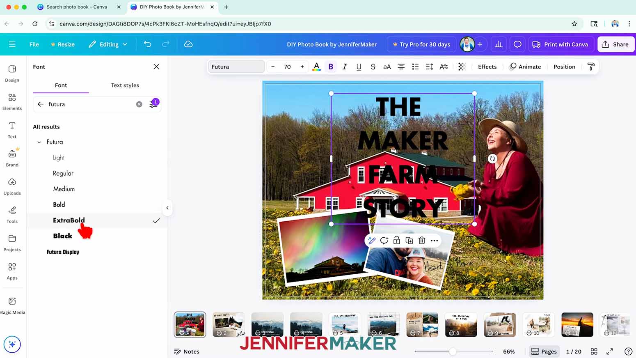Select the Futura Light style
This screenshot has width=636, height=358.
click(x=59, y=158)
